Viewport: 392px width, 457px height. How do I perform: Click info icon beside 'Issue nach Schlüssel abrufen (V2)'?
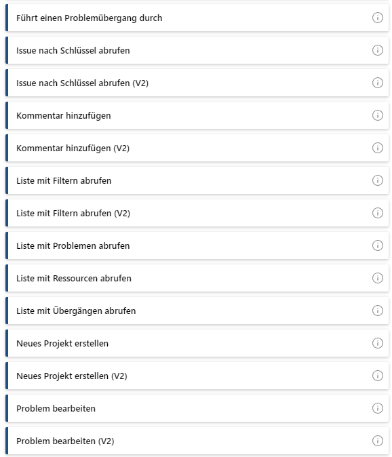click(x=378, y=83)
